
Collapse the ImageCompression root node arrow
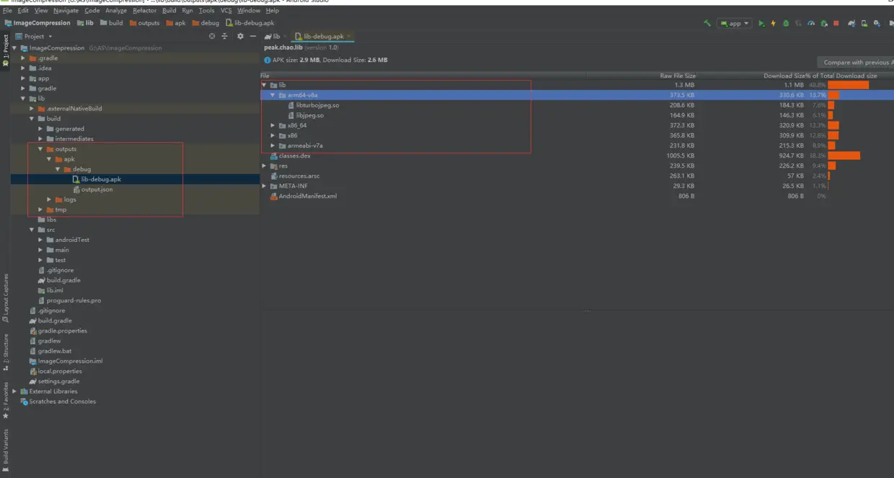(x=14, y=48)
